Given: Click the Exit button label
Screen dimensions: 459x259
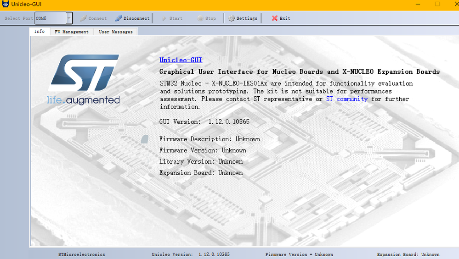Looking at the screenshot, I should 285,18.
